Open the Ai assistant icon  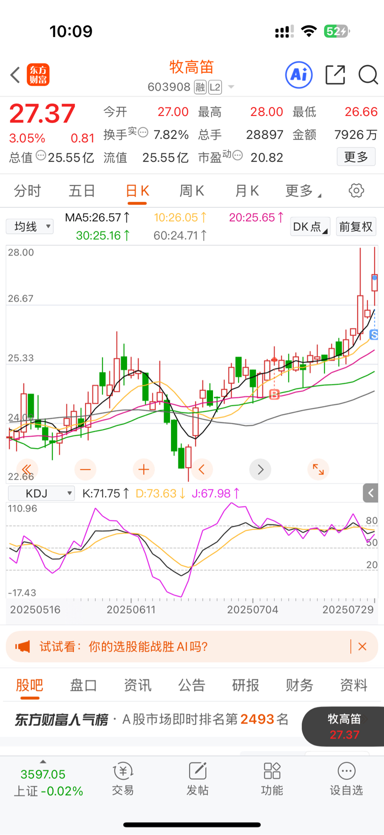299,75
